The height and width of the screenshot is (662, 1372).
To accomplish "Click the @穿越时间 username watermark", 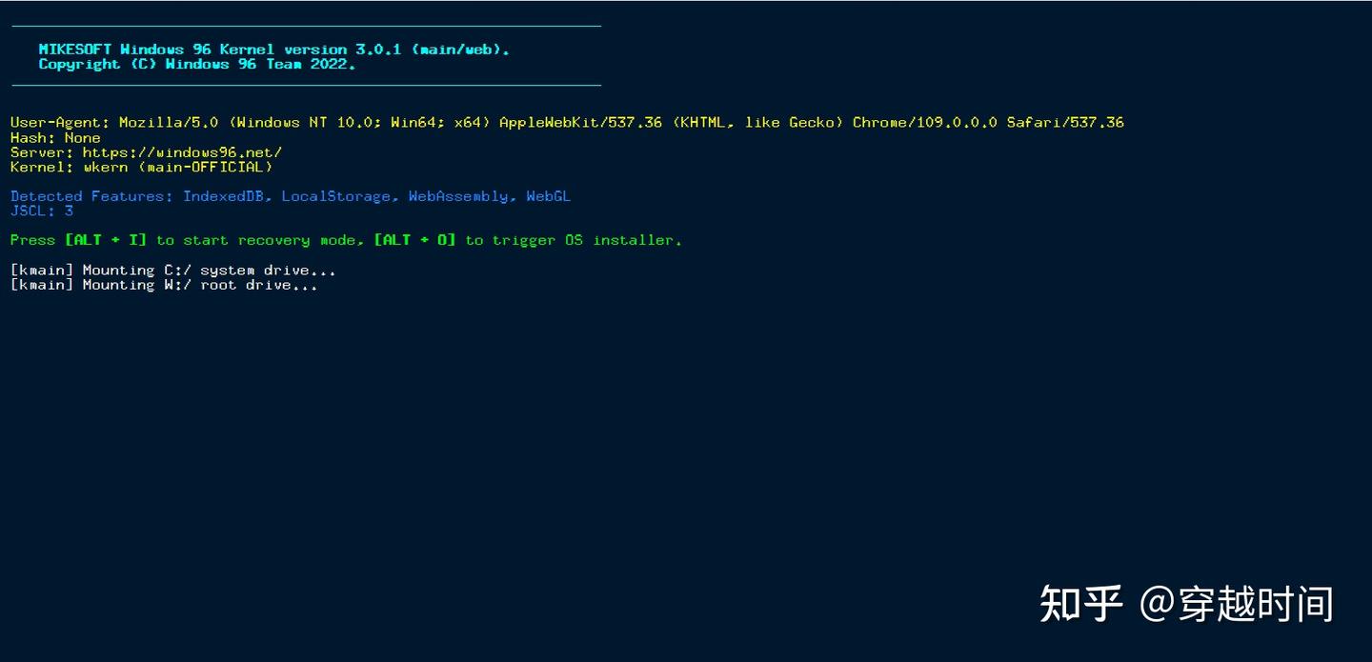I will tap(1236, 604).
